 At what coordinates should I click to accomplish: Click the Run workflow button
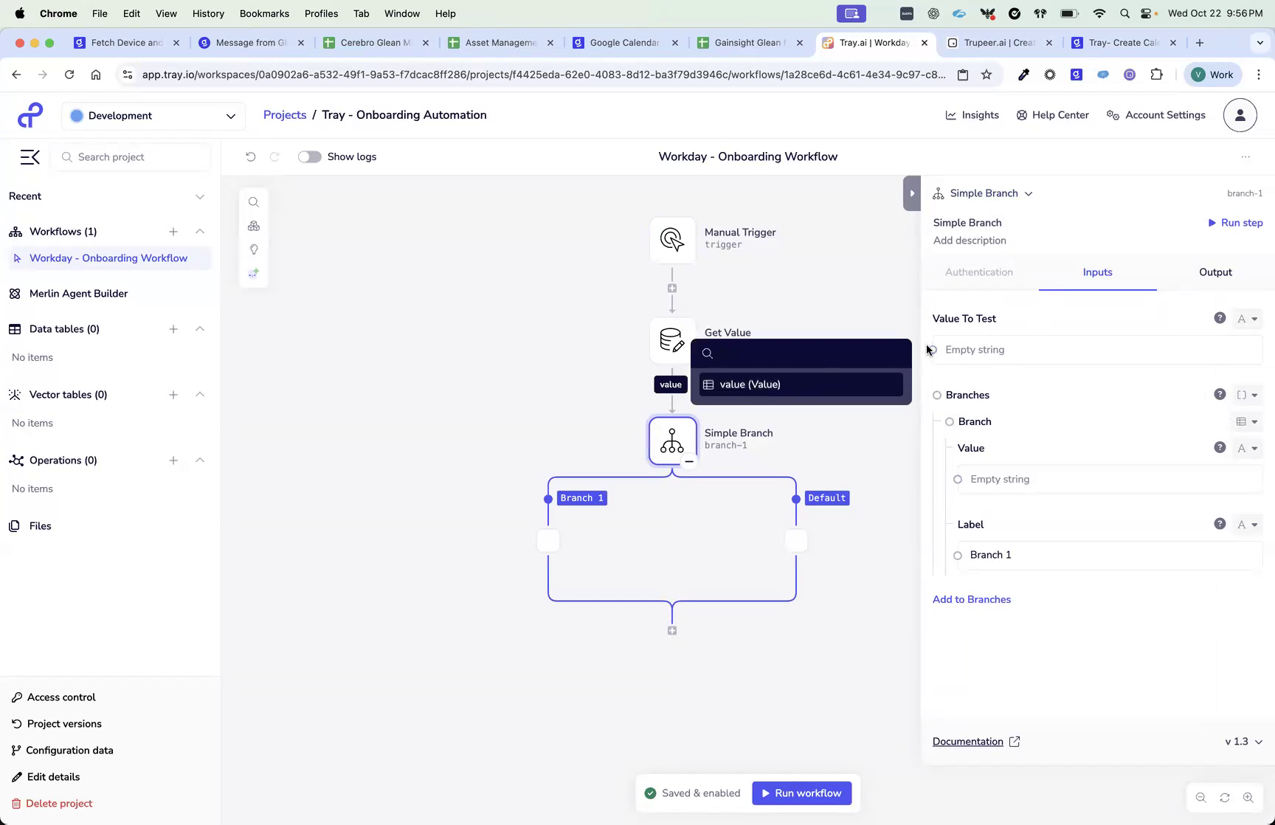pyautogui.click(x=801, y=793)
